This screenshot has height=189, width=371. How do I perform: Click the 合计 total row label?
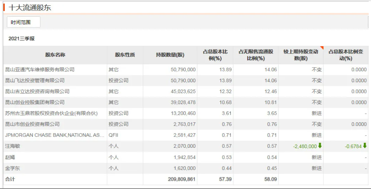click(10, 179)
